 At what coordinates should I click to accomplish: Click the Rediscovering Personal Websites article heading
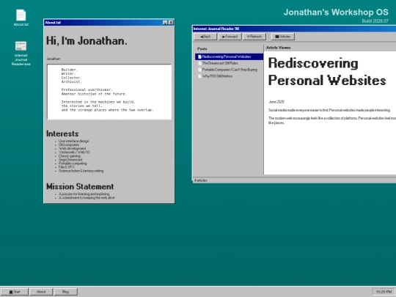click(327, 72)
